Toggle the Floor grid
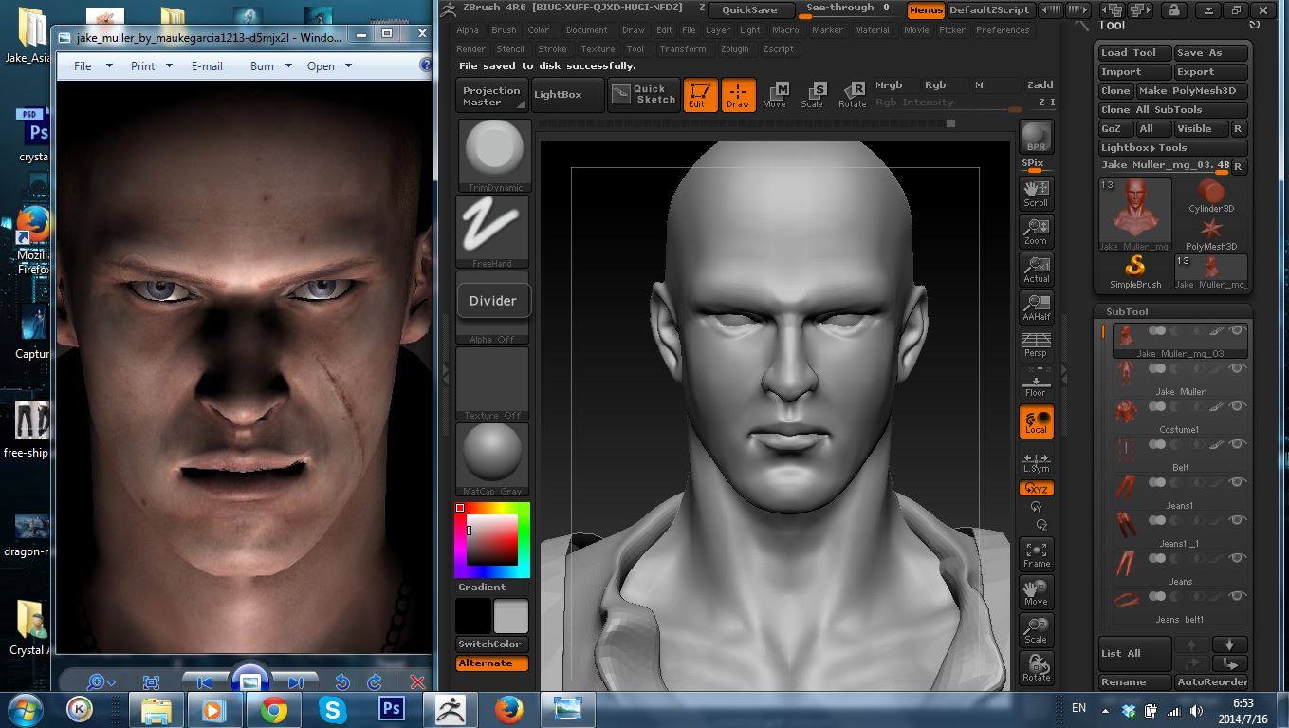The width and height of the screenshot is (1289, 728). 1036,383
